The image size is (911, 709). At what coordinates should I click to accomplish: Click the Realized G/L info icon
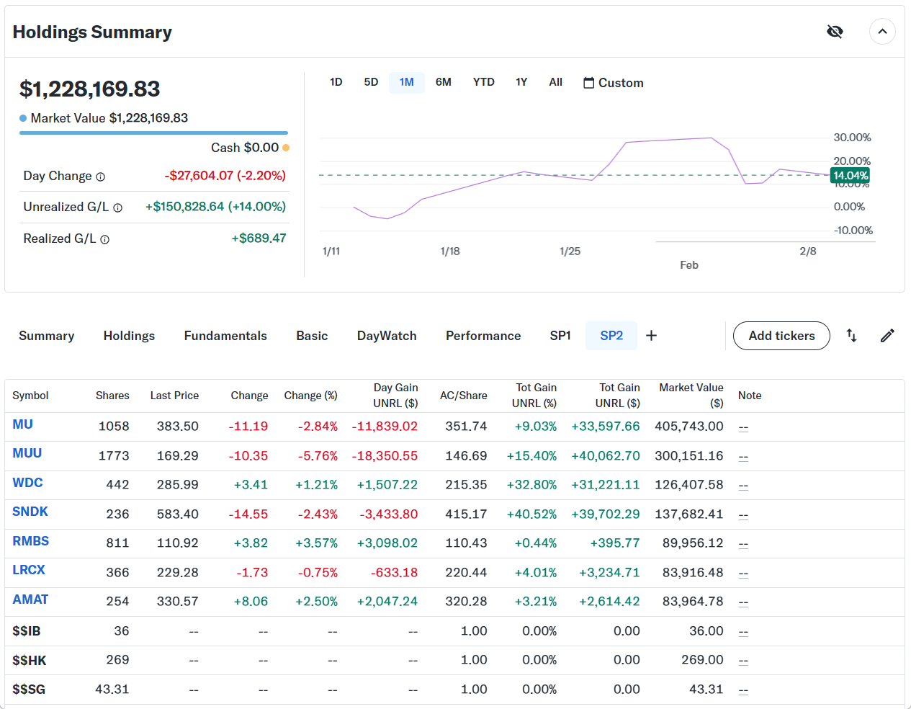click(105, 240)
